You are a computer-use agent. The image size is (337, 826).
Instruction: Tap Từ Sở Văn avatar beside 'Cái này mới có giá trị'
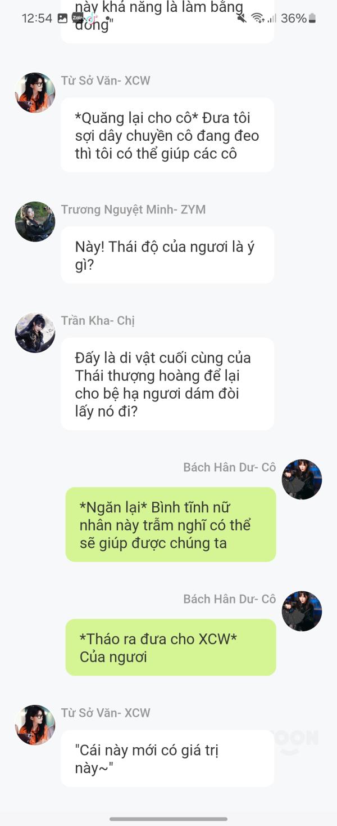35,725
